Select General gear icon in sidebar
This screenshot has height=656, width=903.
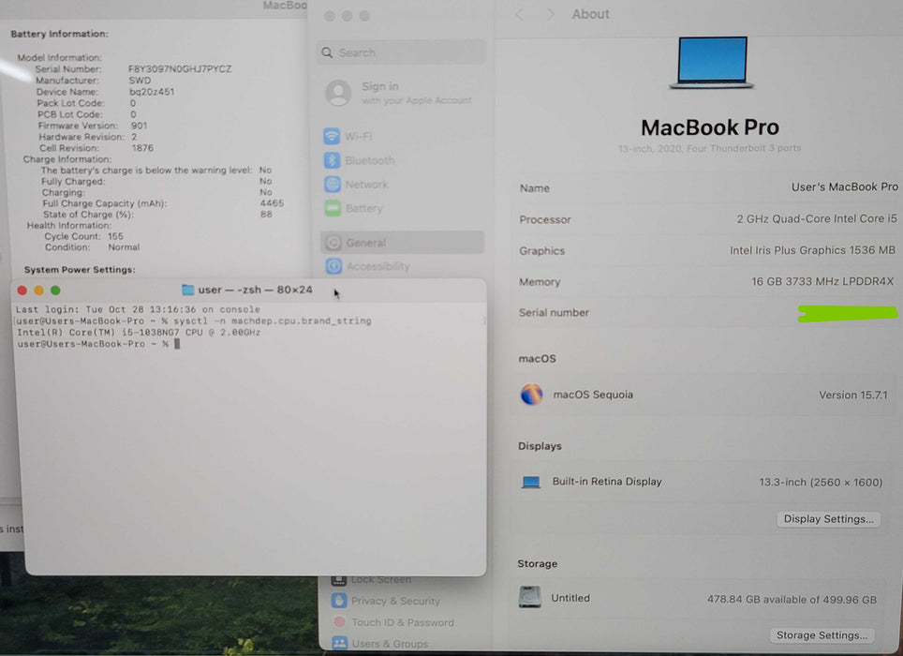click(x=333, y=243)
